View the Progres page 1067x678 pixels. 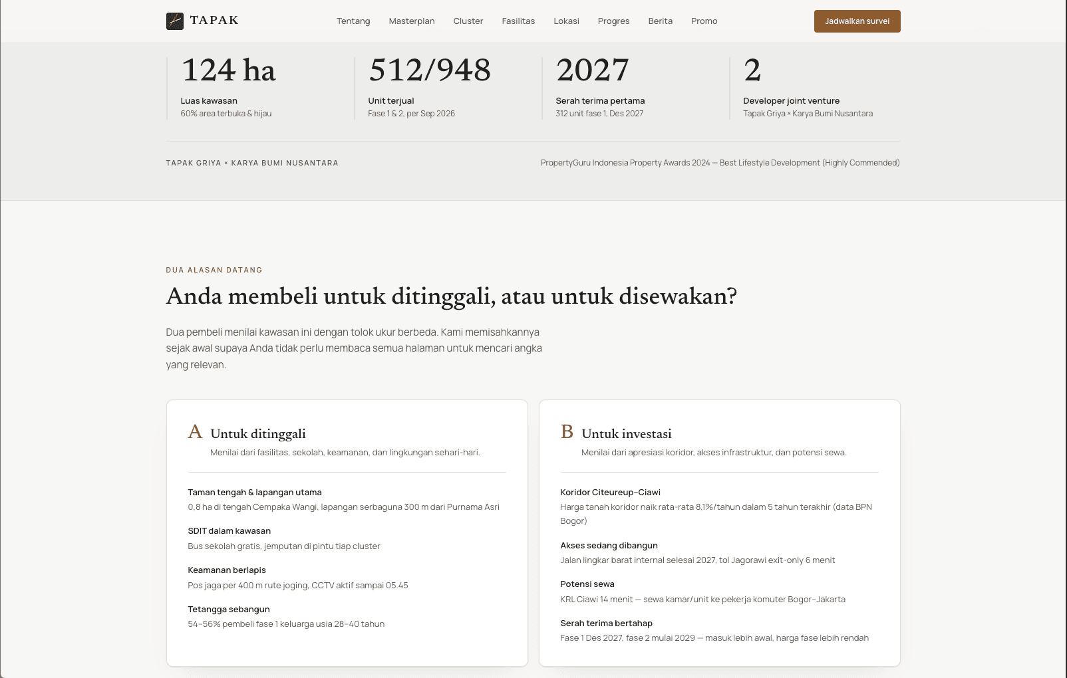tap(613, 21)
